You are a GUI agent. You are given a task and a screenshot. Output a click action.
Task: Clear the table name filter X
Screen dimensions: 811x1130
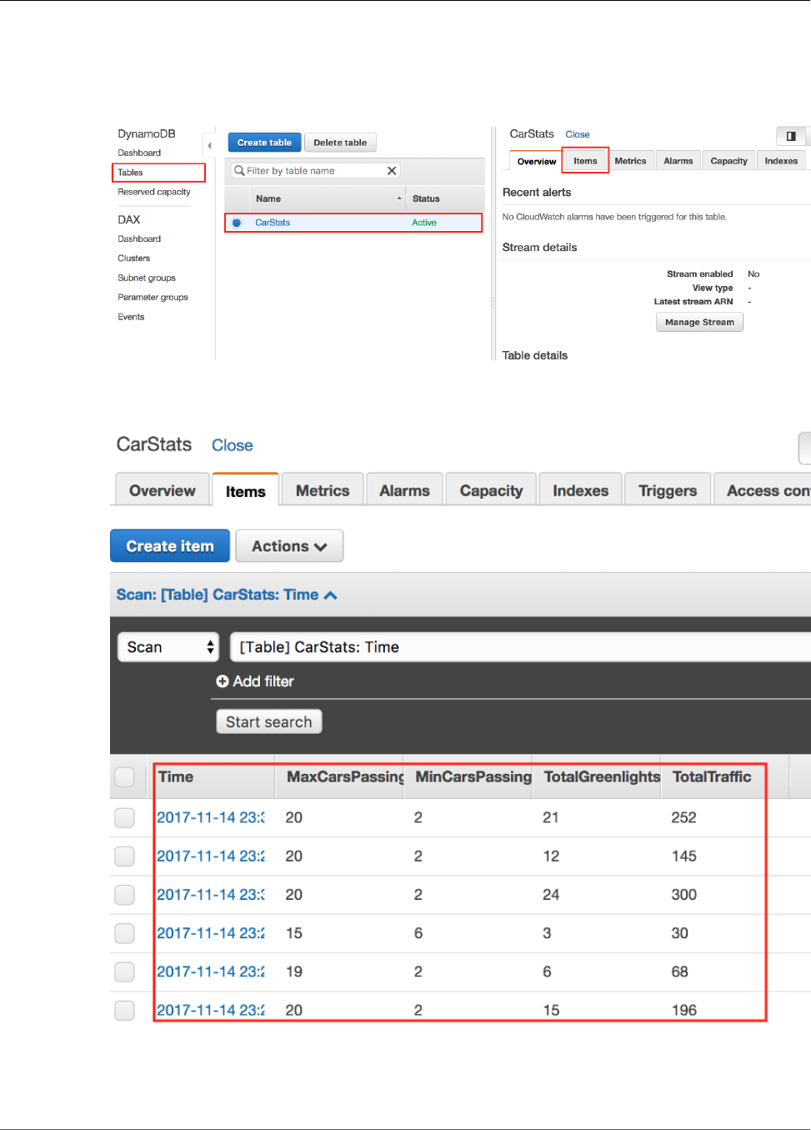coord(392,171)
